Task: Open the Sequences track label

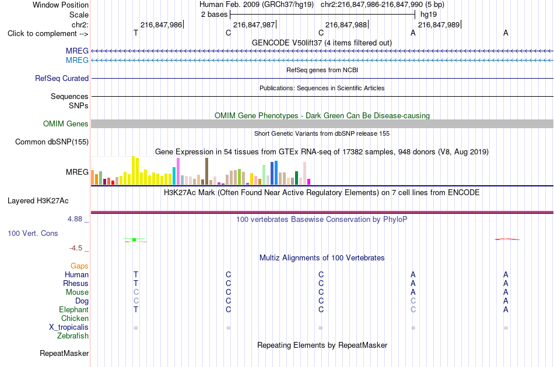Action: pos(69,96)
